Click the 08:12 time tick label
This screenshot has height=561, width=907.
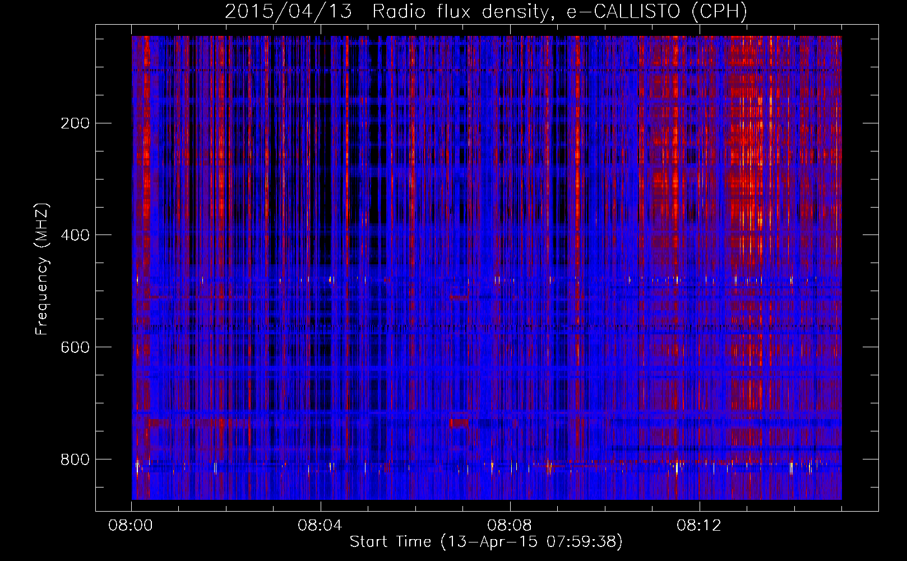(x=699, y=526)
